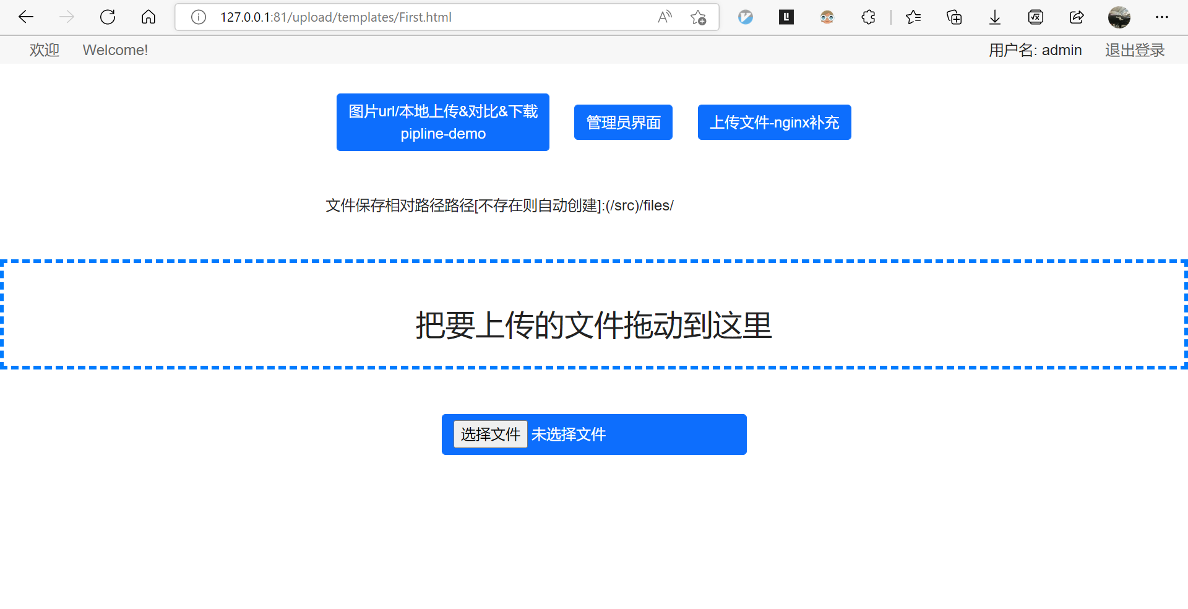This screenshot has width=1188, height=609.
Task: Open the blue bird extension icon
Action: coord(746,17)
